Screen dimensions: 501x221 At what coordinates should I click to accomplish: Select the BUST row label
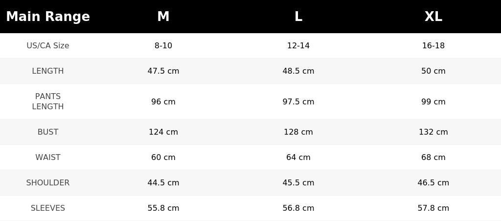48,132
